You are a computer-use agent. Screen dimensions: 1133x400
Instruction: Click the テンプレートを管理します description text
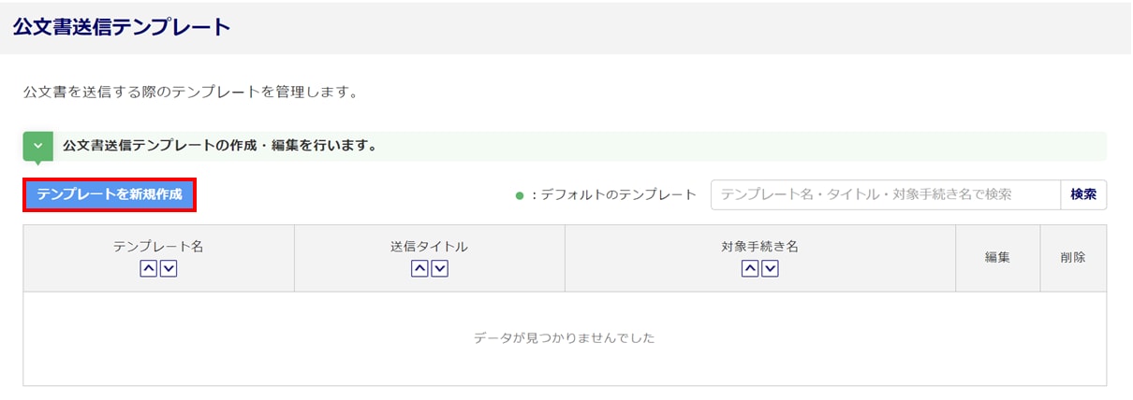pyautogui.click(x=191, y=93)
